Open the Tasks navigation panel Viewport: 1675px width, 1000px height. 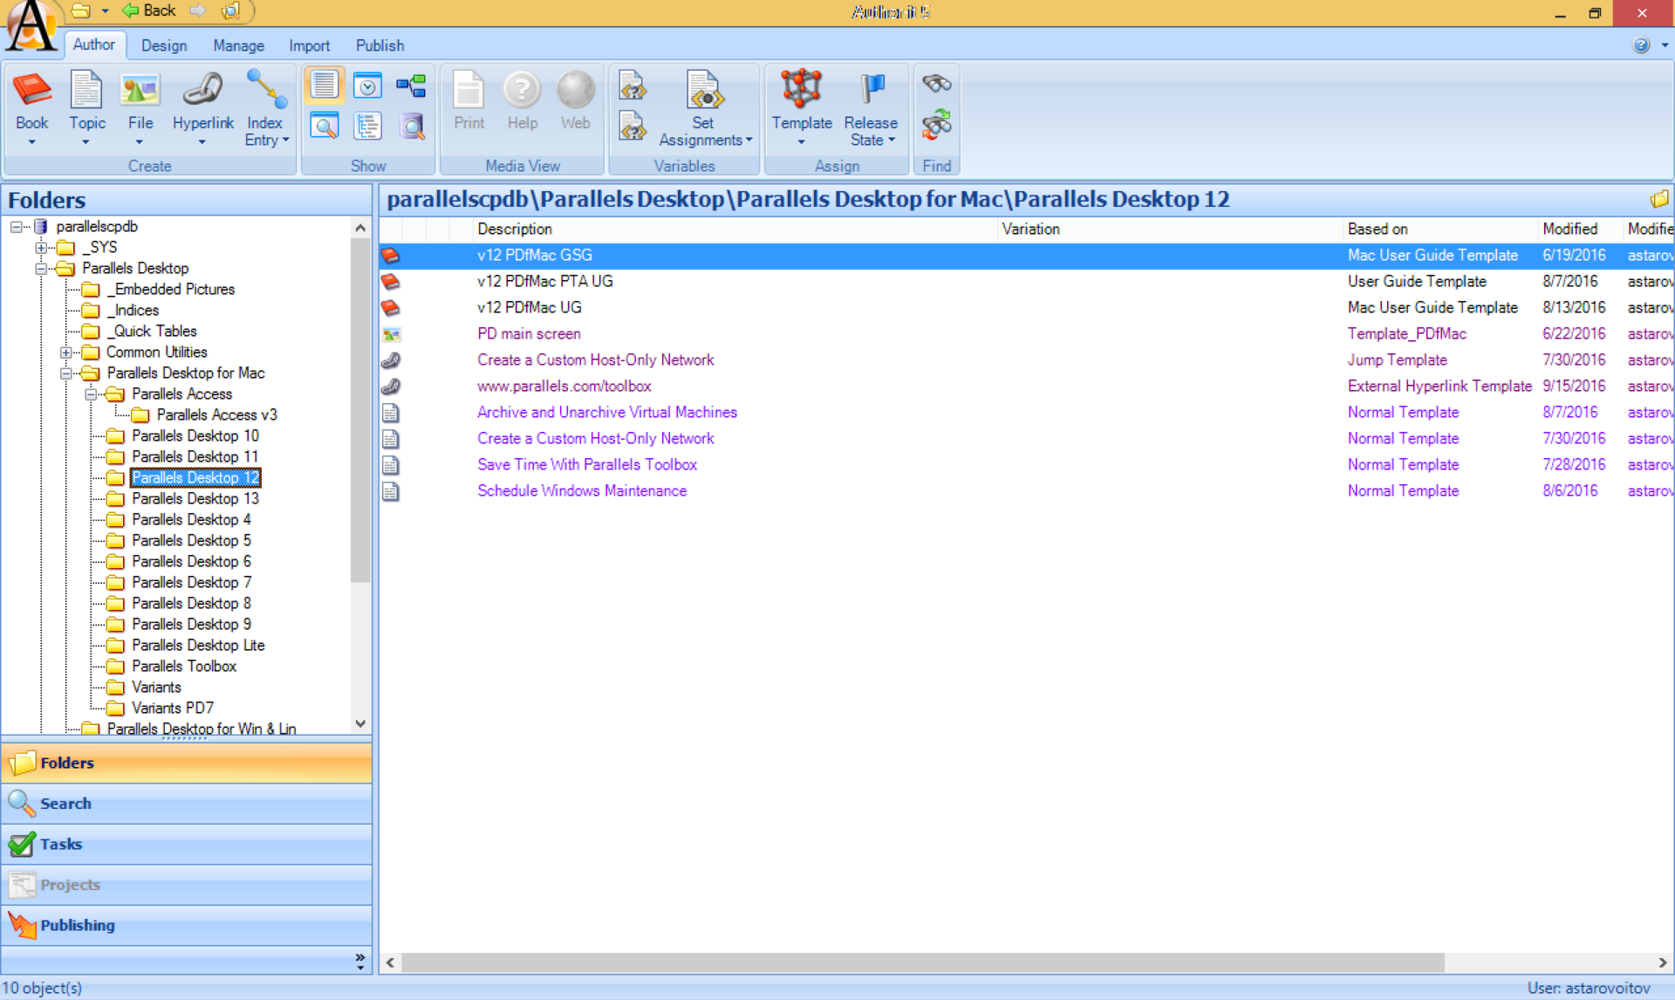click(187, 844)
